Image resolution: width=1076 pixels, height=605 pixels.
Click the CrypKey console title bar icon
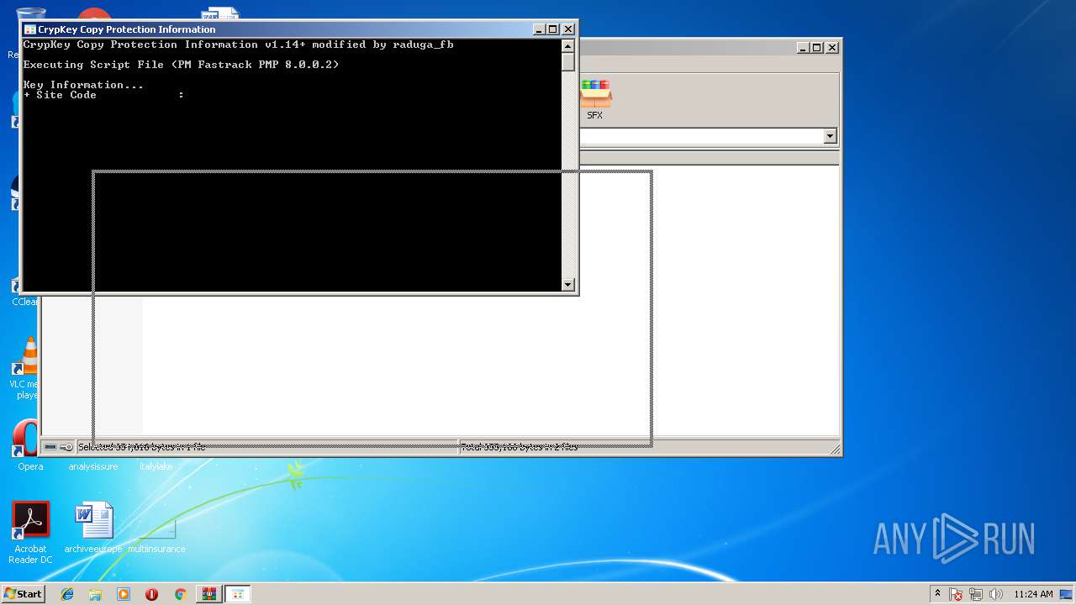(x=29, y=29)
